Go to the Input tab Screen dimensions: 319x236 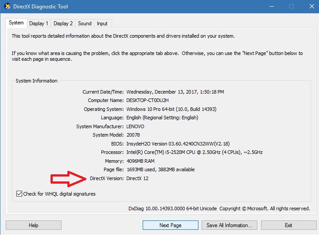102,24
